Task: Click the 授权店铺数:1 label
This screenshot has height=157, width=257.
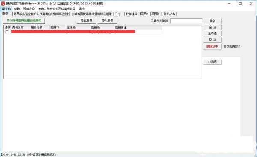Action: 232,46
